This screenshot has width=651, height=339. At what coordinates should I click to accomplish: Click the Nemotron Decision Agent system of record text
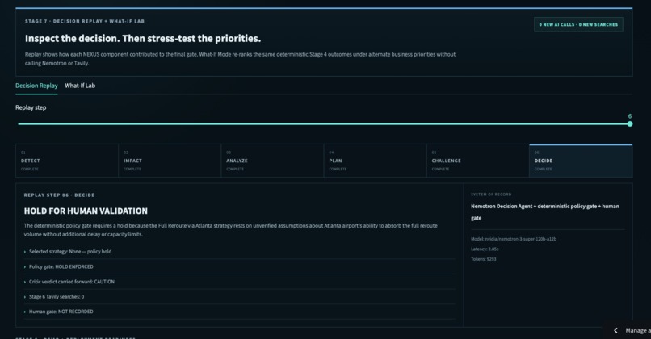click(x=544, y=212)
